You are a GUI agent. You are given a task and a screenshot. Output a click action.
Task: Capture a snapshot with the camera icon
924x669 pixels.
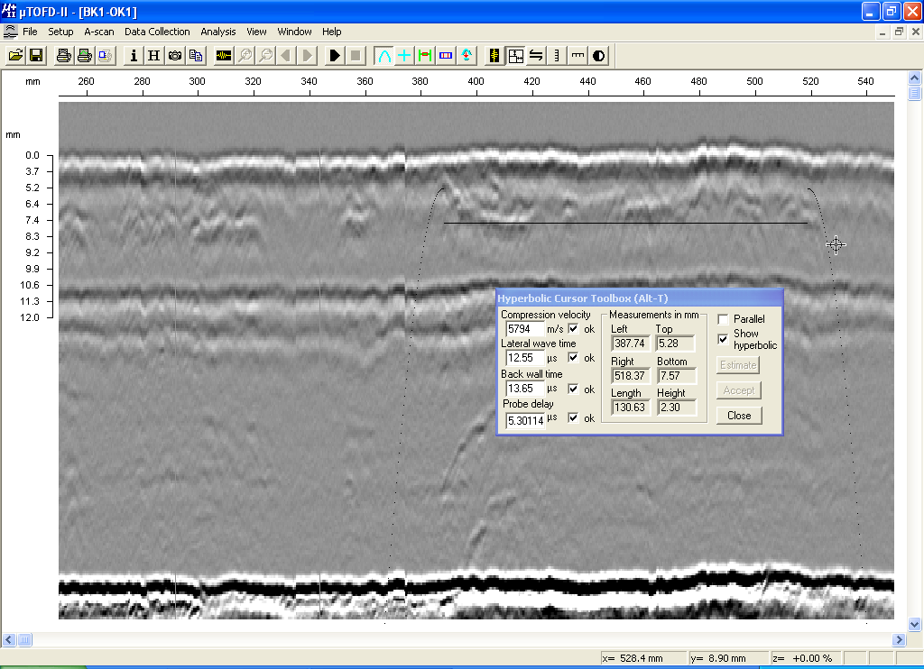pyautogui.click(x=175, y=55)
